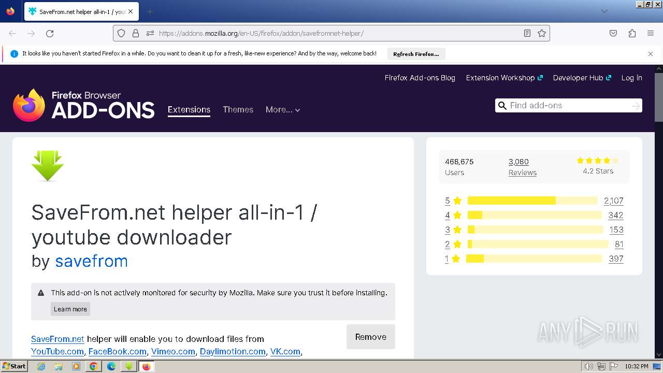Screen dimensions: 663x373
Task: Open the YouTube.com link
Action: point(57,351)
